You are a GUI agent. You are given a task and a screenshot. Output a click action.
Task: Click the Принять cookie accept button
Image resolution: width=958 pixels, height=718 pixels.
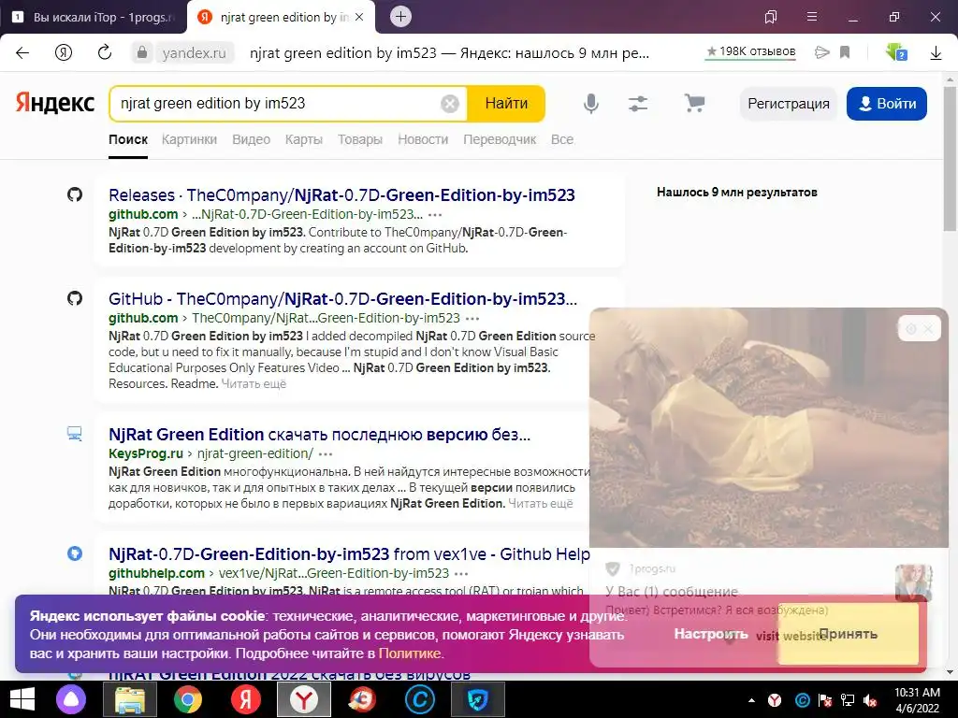point(848,634)
